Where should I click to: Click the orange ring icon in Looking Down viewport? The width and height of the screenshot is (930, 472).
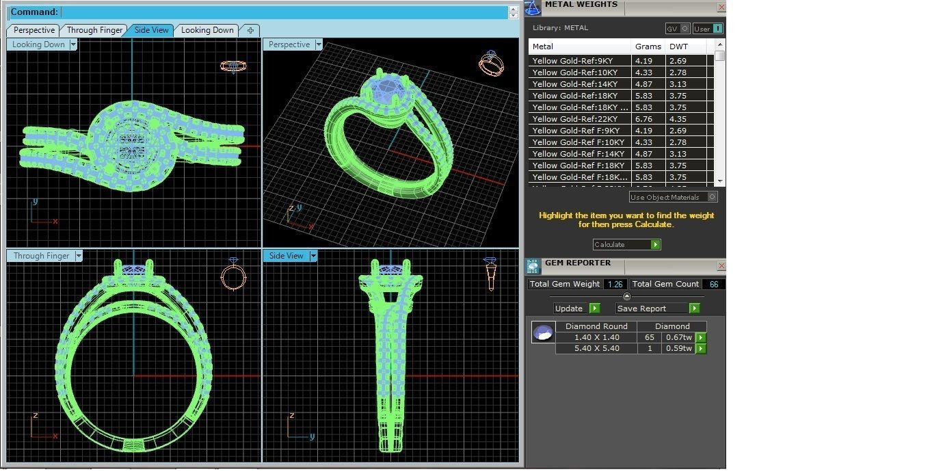click(233, 66)
